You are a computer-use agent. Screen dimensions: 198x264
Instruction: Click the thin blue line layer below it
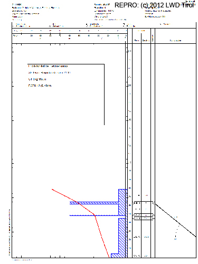[94, 215]
